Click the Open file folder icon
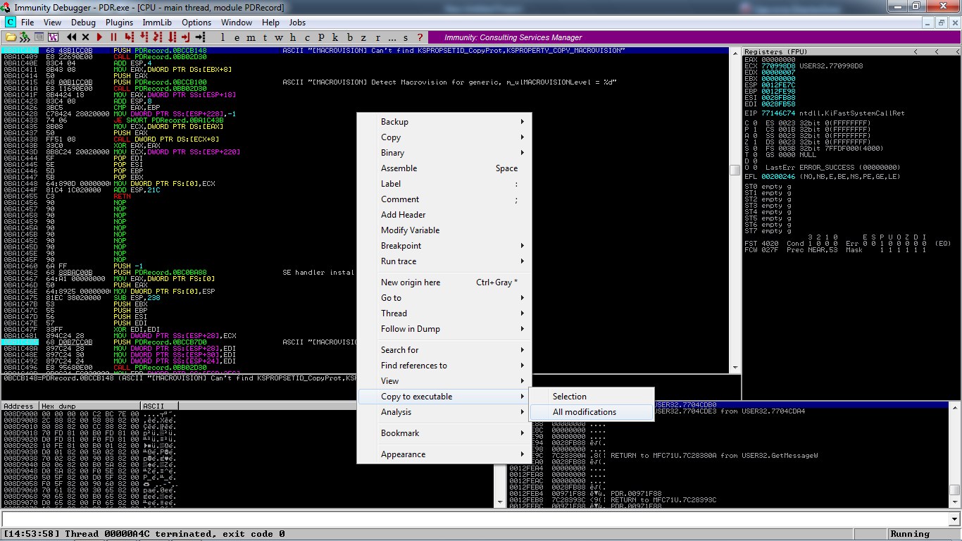The image size is (962, 541). 11,37
